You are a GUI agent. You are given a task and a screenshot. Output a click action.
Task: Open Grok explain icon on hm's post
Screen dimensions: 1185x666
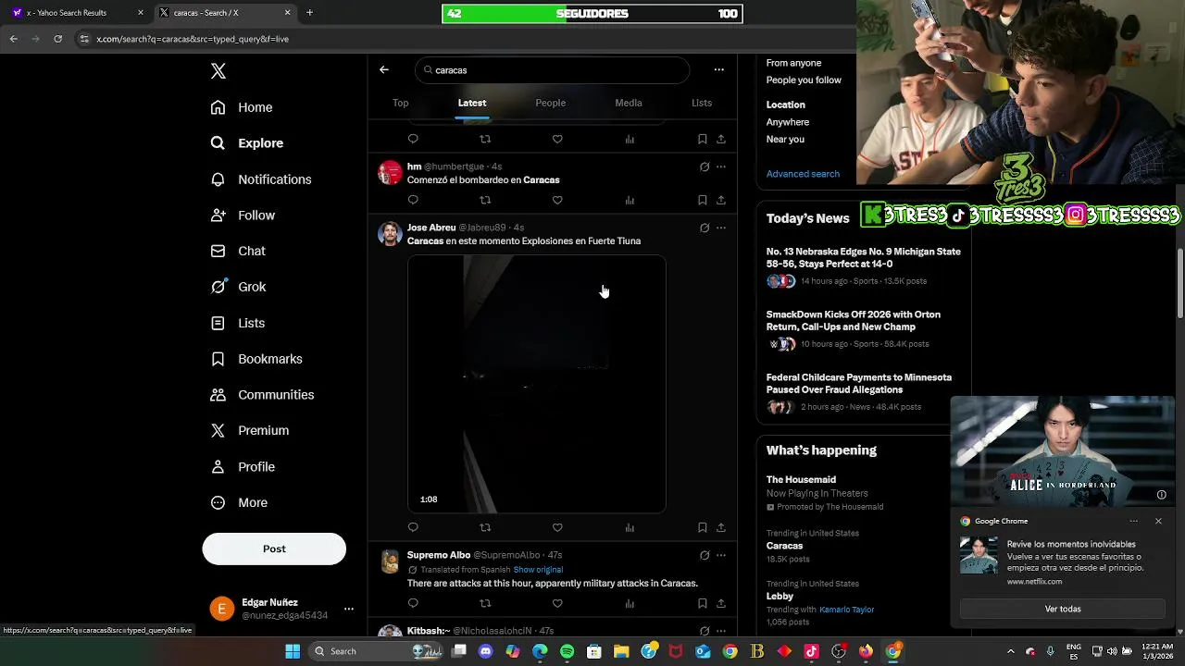(x=705, y=166)
